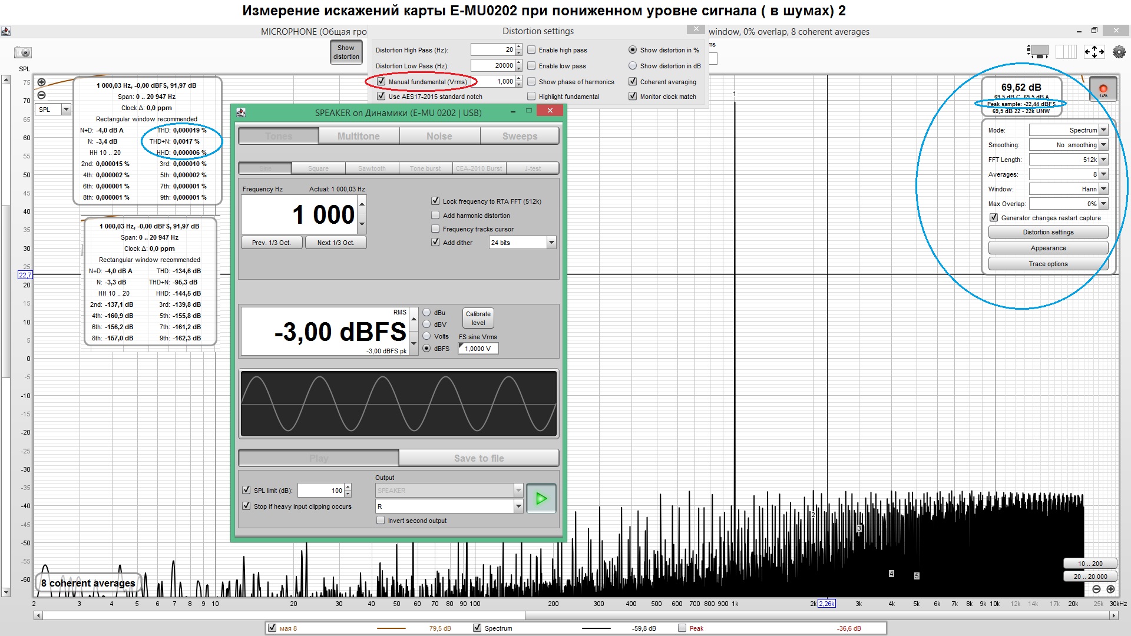
Task: Click the four-arrow fit-to-data icon
Action: coord(1094,52)
